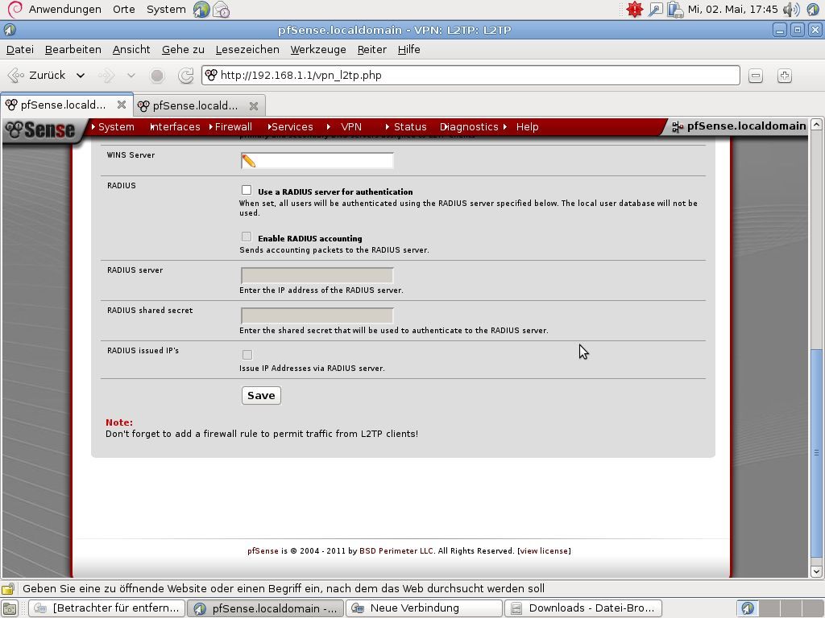The height and width of the screenshot is (618, 825).
Task: Click the reload page icon
Action: point(186,76)
